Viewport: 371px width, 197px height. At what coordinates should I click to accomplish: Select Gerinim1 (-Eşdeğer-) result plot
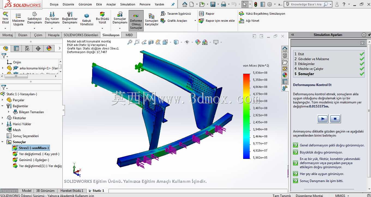click(x=31, y=160)
